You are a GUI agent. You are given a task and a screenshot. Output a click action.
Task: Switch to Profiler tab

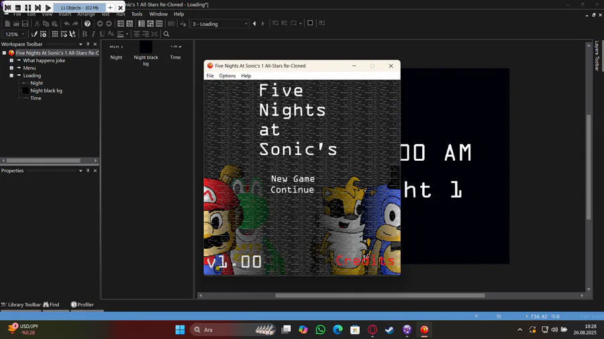82,304
